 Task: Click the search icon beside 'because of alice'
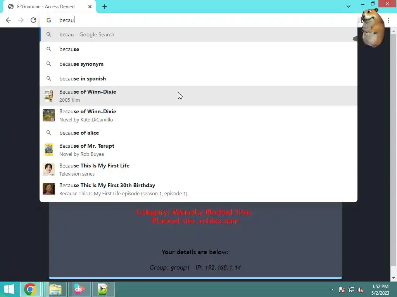coord(49,133)
